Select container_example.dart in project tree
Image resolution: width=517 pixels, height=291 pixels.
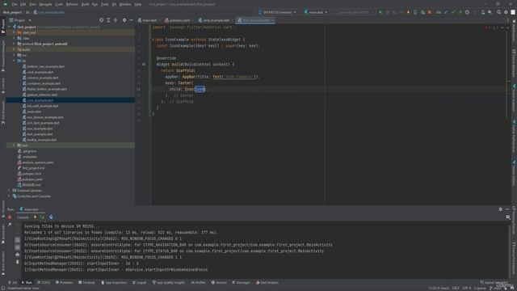coord(44,83)
